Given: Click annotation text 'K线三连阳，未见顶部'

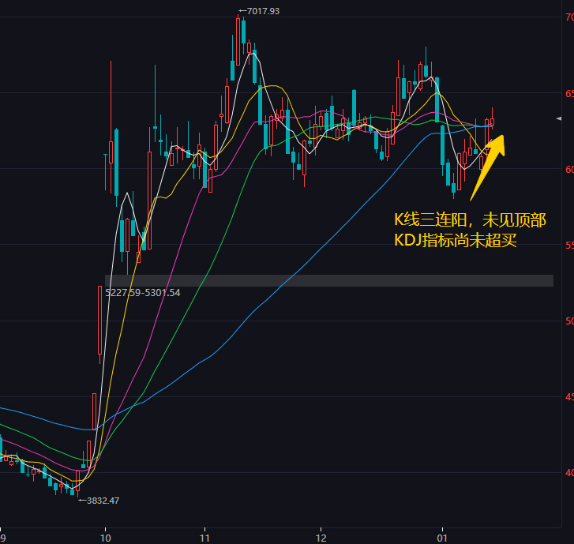Looking at the screenshot, I should point(468,219).
